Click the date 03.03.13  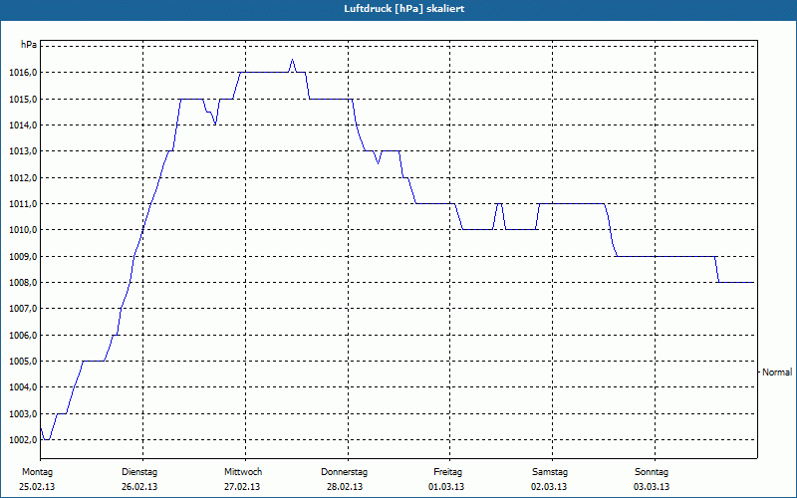[652, 487]
